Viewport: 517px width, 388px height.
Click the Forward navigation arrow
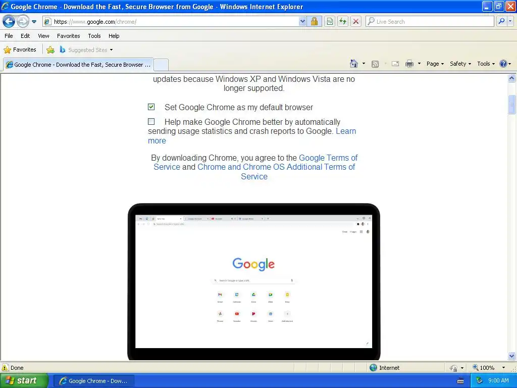point(23,22)
